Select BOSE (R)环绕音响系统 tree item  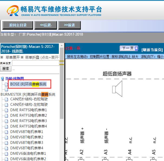click(x=28, y=84)
